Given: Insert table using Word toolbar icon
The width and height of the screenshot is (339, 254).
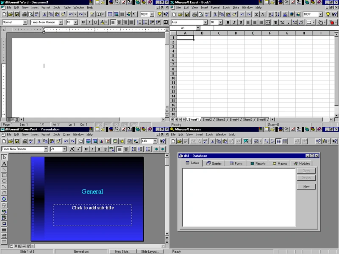Looking at the screenshot, I should (x=110, y=14).
